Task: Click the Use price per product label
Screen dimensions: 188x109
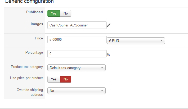Action: (x=26, y=78)
